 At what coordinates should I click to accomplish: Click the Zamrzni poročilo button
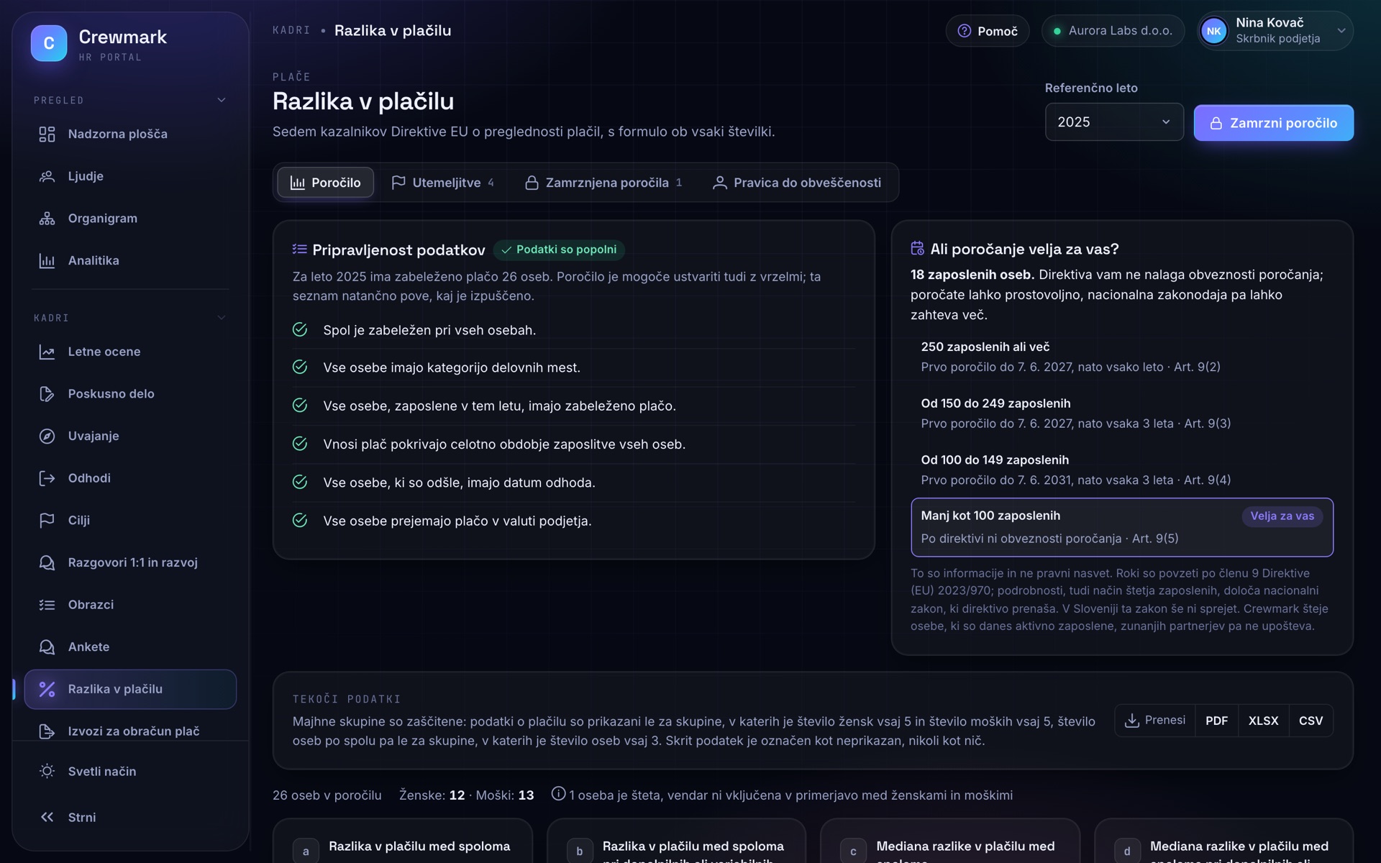pos(1274,123)
